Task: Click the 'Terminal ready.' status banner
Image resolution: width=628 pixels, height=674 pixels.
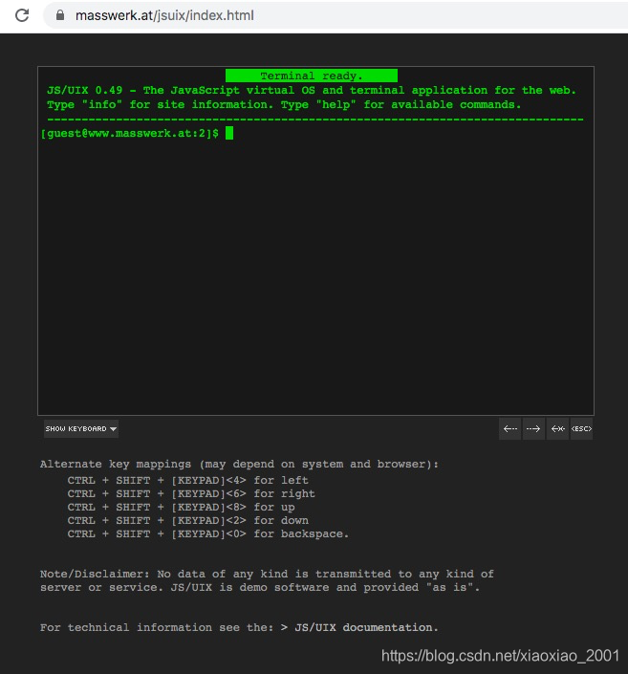Action: coord(312,76)
